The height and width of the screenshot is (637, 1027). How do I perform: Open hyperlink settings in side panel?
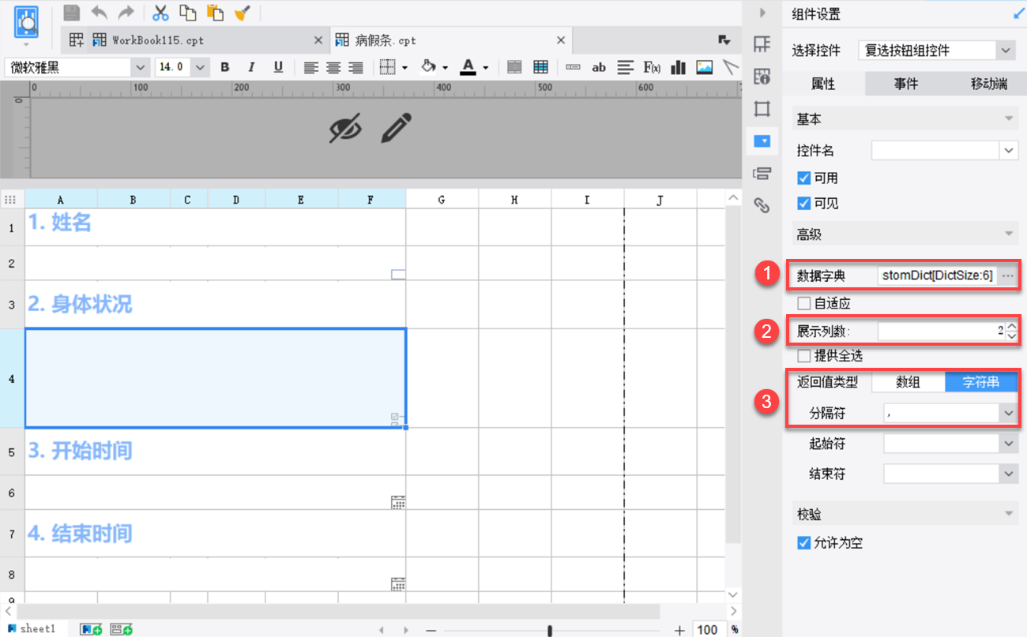pos(762,205)
